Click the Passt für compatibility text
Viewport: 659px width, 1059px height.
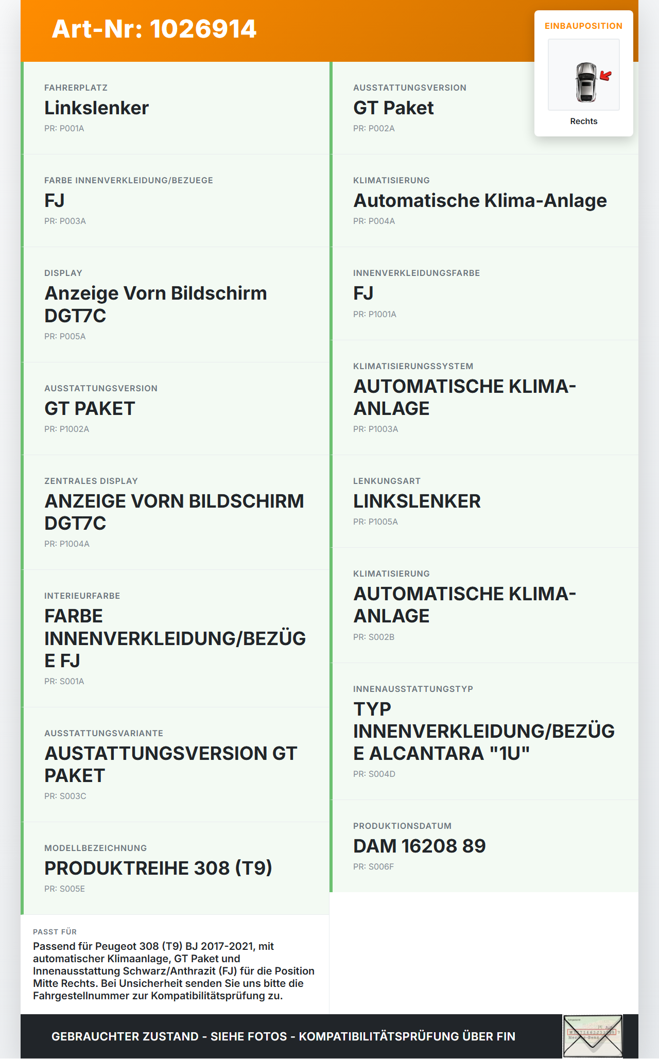[x=174, y=971]
